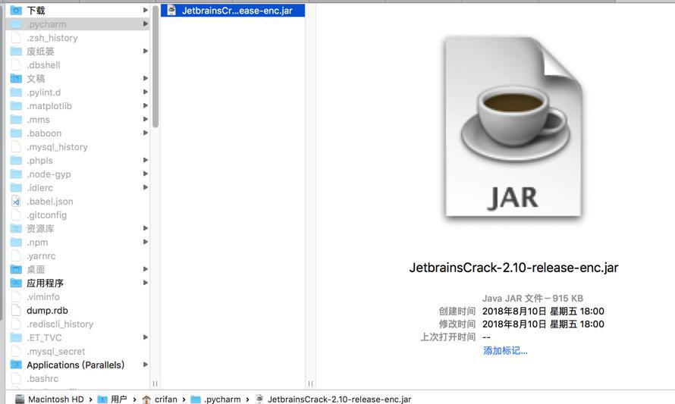Click the .babel.json VS Code file icon
This screenshot has height=404, width=675.
[x=16, y=202]
